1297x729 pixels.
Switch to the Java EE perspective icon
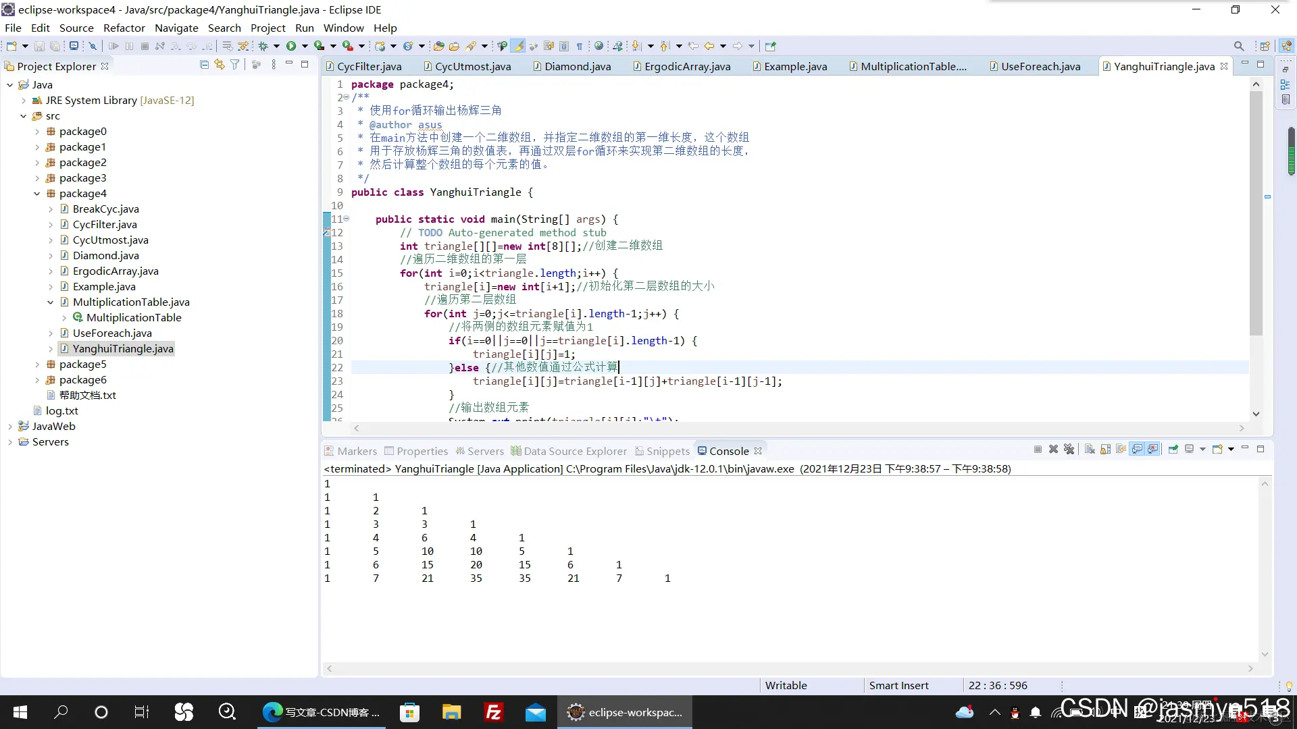point(1286,46)
